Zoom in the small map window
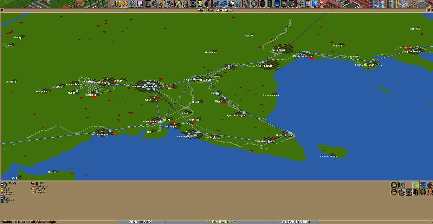This screenshot has height=224, width=433. point(394,185)
